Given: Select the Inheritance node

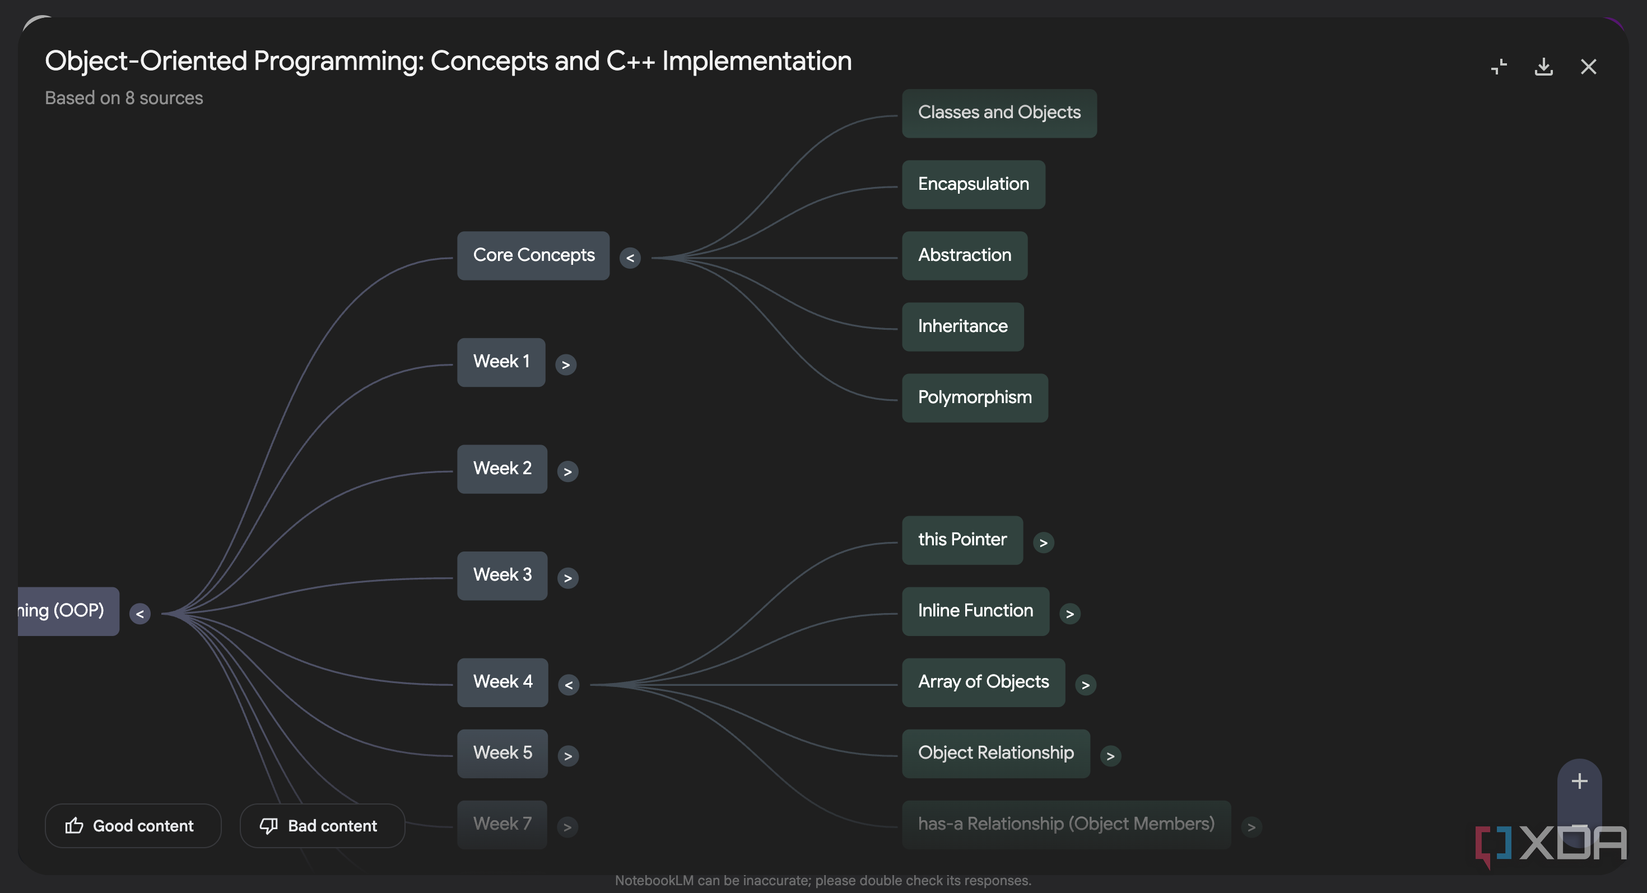Looking at the screenshot, I should tap(962, 326).
